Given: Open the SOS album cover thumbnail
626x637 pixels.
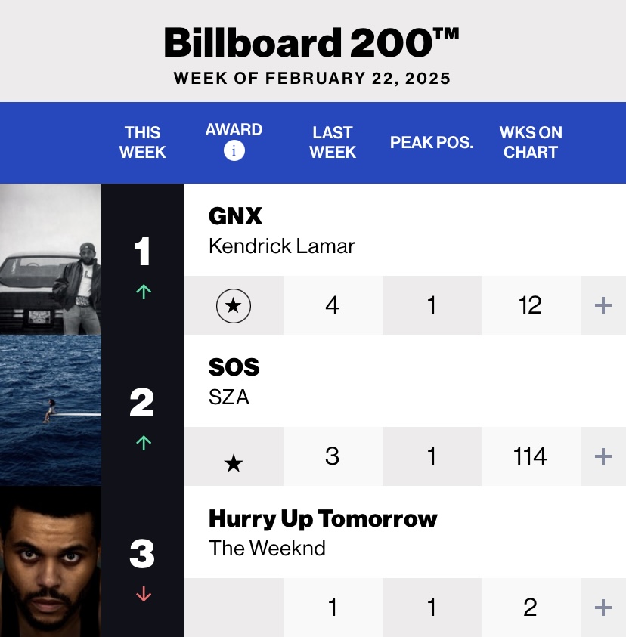Looking at the screenshot, I should coord(51,410).
